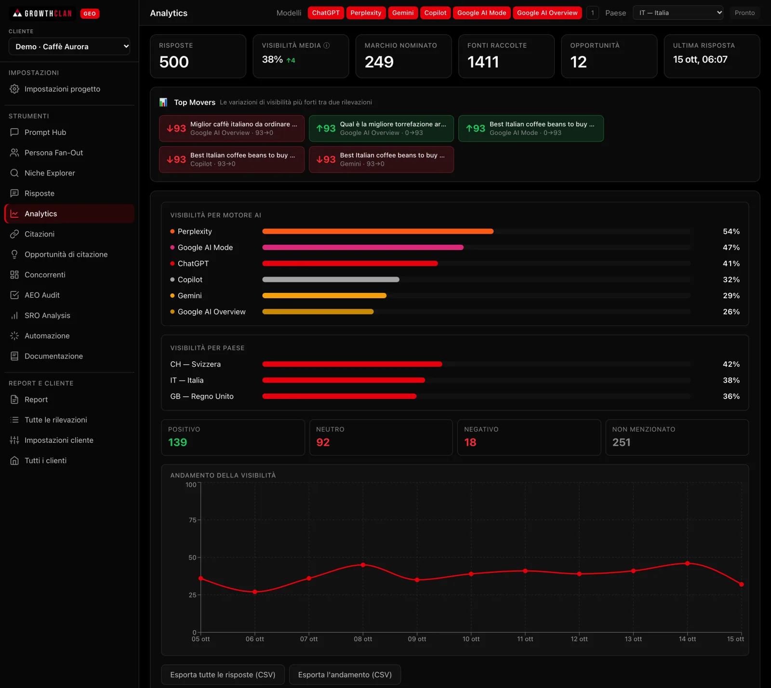Click the Risposte message icon

[x=14, y=193]
